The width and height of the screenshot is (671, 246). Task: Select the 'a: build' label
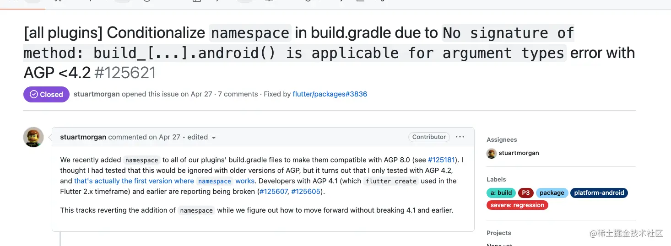pos(501,193)
